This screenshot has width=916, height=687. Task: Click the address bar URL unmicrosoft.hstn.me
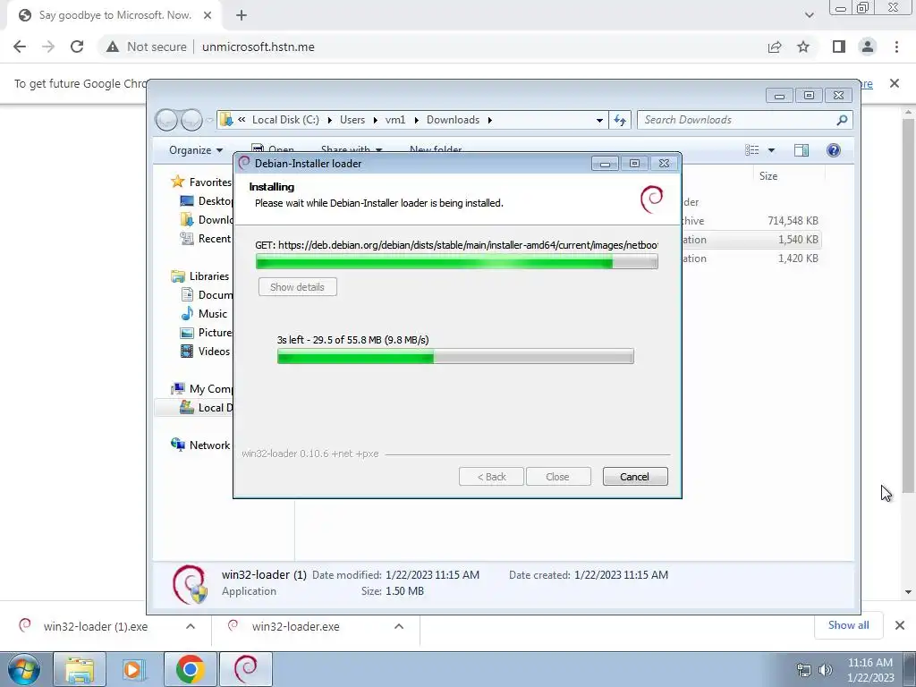point(259,47)
